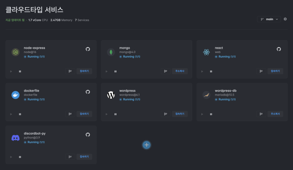Open the GitHub link on node-express card

click(88, 49)
